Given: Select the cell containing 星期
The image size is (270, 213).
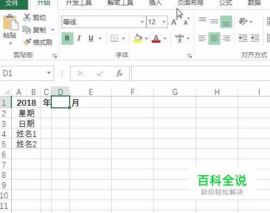Looking at the screenshot, I should click(26, 113).
